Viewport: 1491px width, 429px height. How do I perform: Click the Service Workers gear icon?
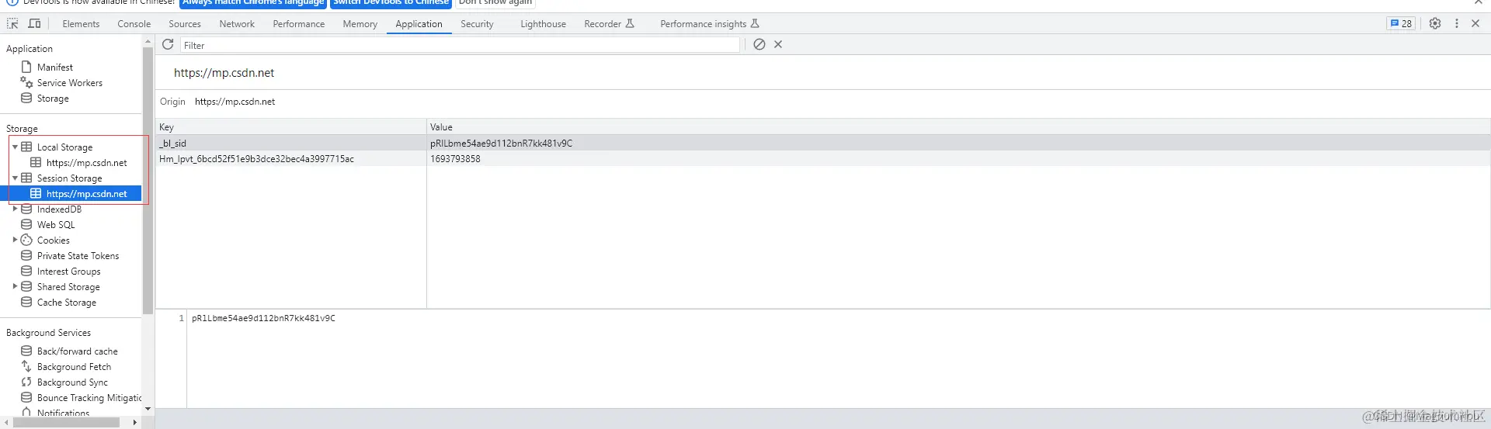(26, 82)
